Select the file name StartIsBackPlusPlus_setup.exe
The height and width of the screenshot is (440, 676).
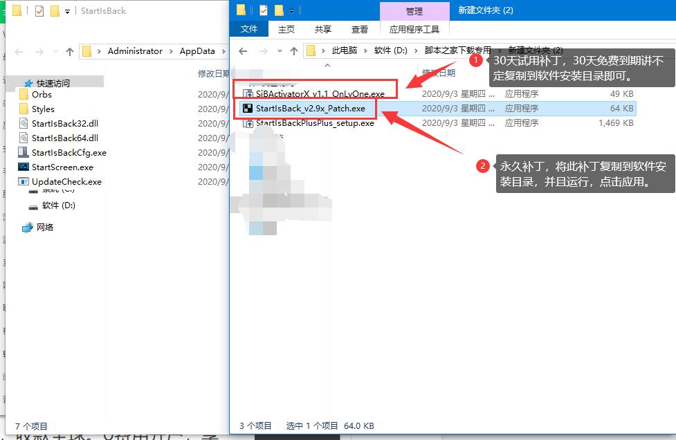click(315, 123)
